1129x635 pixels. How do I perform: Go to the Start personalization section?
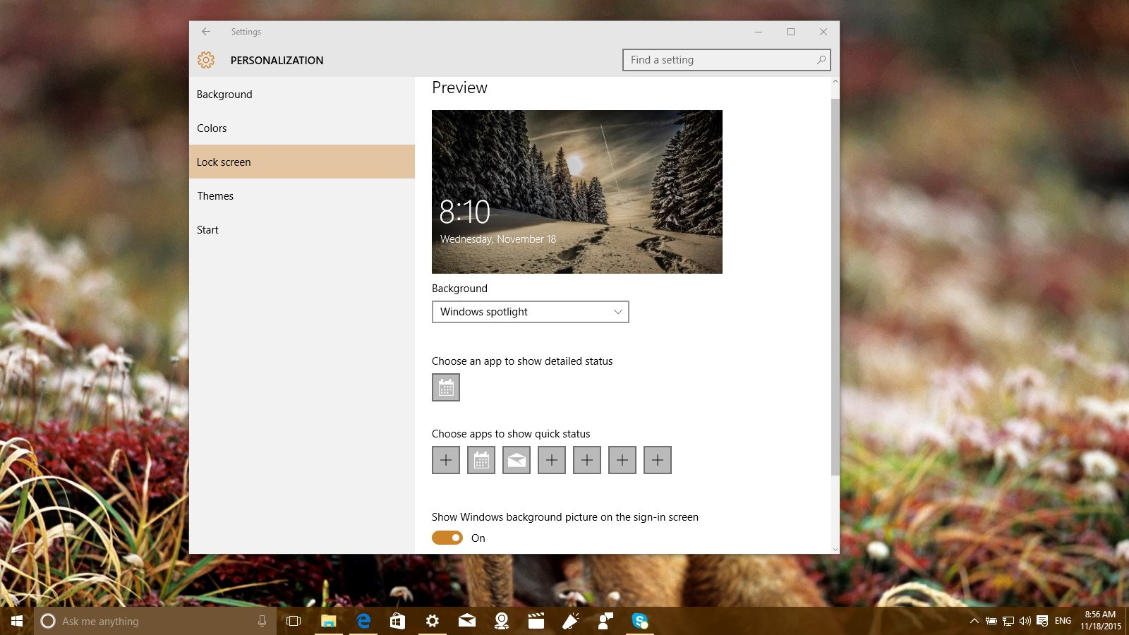tap(207, 230)
